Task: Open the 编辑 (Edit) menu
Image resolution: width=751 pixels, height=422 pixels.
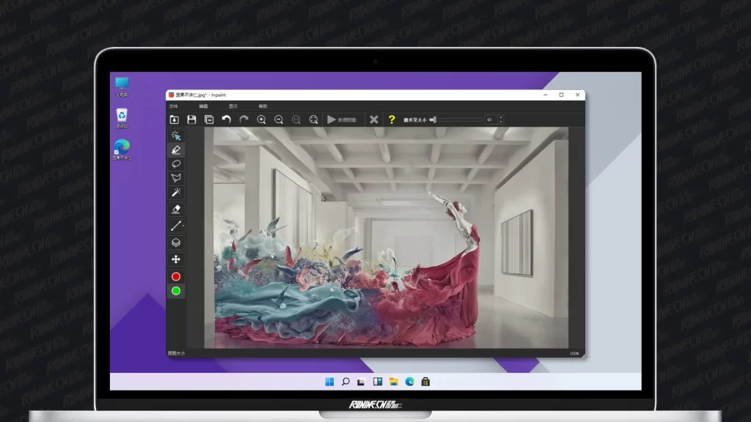Action: point(203,106)
